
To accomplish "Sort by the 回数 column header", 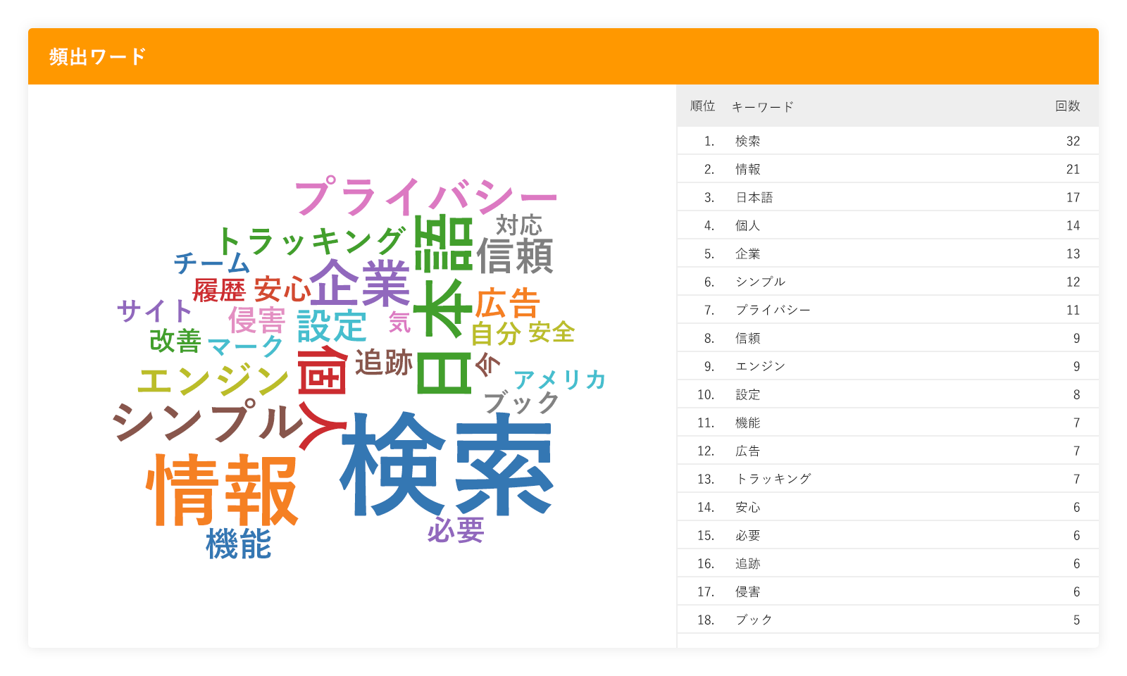I will (x=1067, y=106).
